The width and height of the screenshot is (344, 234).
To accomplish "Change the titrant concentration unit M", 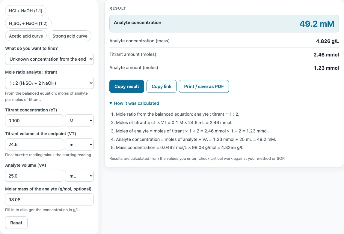I will (x=79, y=120).
